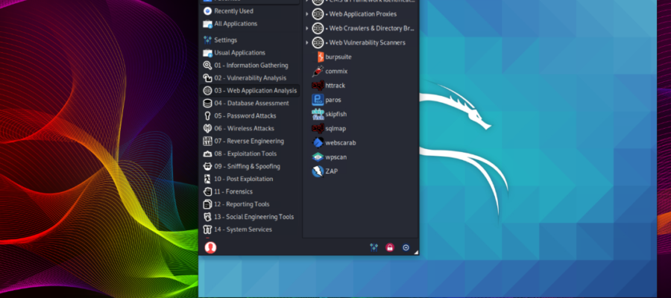Choose 10 - Post Exploitation category
Screen dimensions: 671x298
click(250, 179)
